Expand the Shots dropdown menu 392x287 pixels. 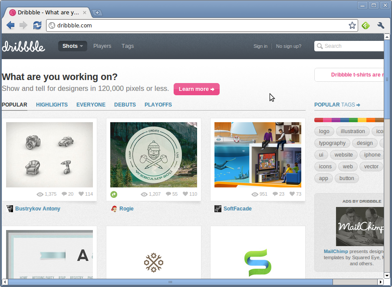[72, 46]
